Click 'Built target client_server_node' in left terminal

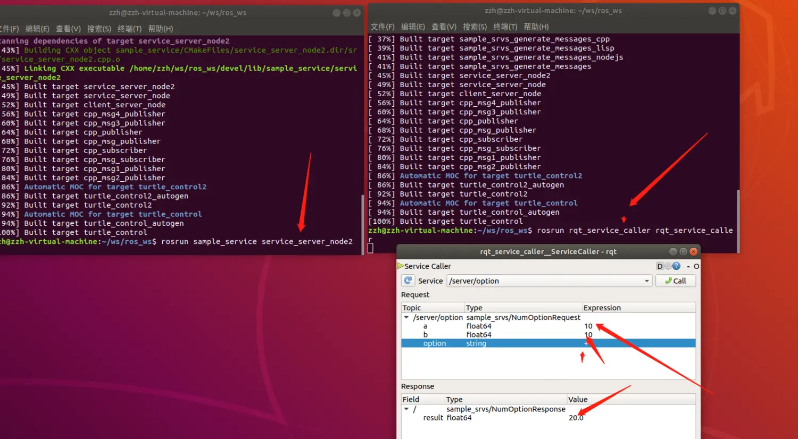pos(84,105)
